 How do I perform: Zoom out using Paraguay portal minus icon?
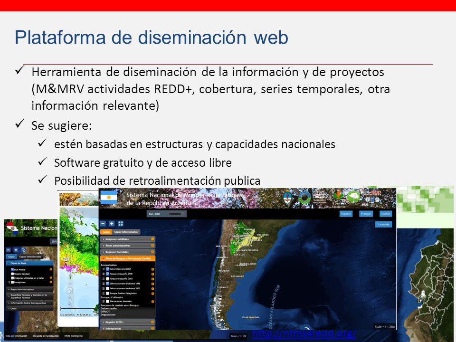pos(8,250)
